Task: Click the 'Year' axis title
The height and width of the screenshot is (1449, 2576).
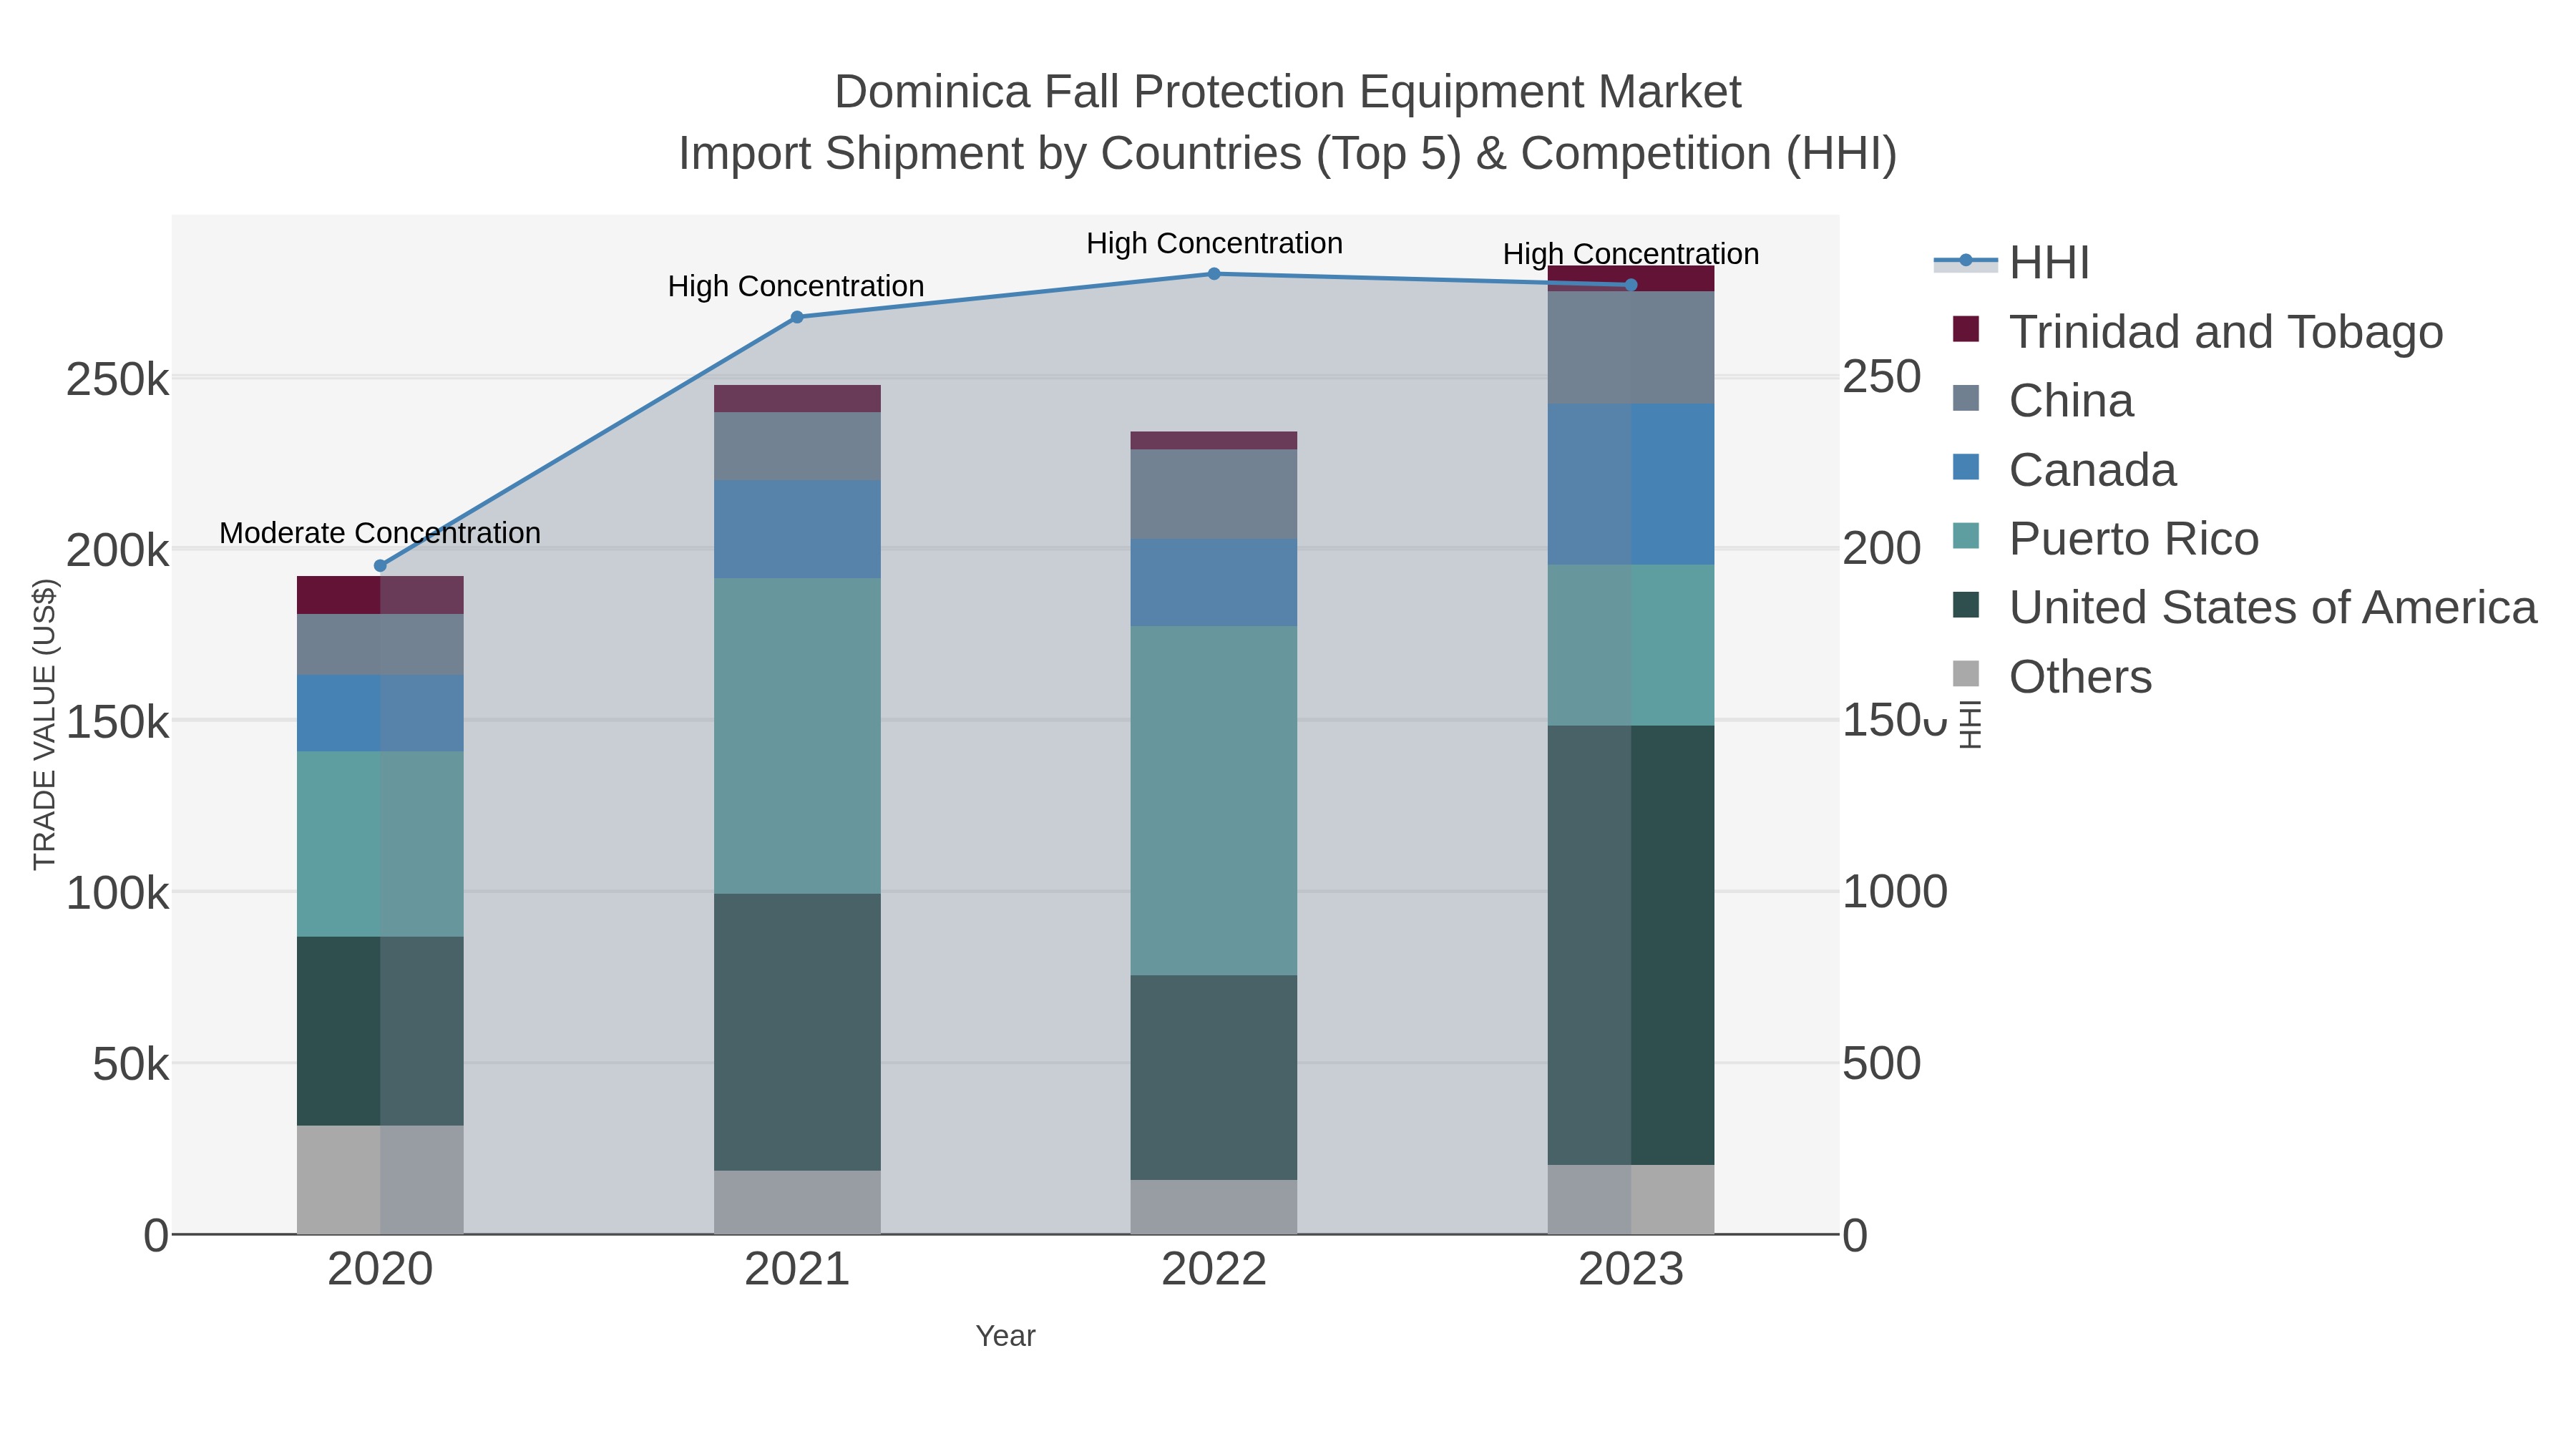Action: (1005, 1336)
